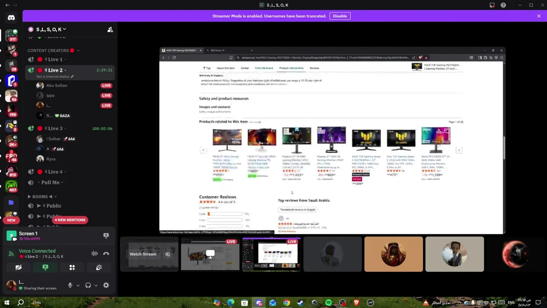The height and width of the screenshot is (308, 547).
Task: Select the Live 2 voice channel
Action: [71, 70]
